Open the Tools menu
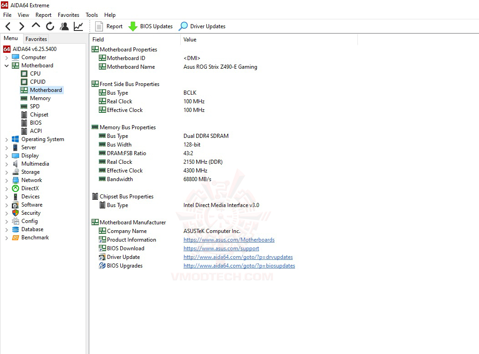479x354 pixels. 92,15
